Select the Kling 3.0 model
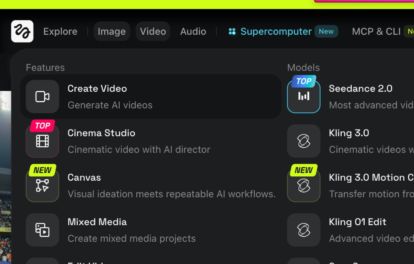Screen dimensions: 414x264 [349, 133]
